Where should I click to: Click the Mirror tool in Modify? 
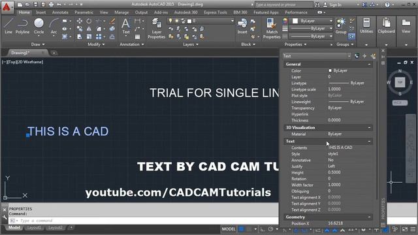pos(89,29)
